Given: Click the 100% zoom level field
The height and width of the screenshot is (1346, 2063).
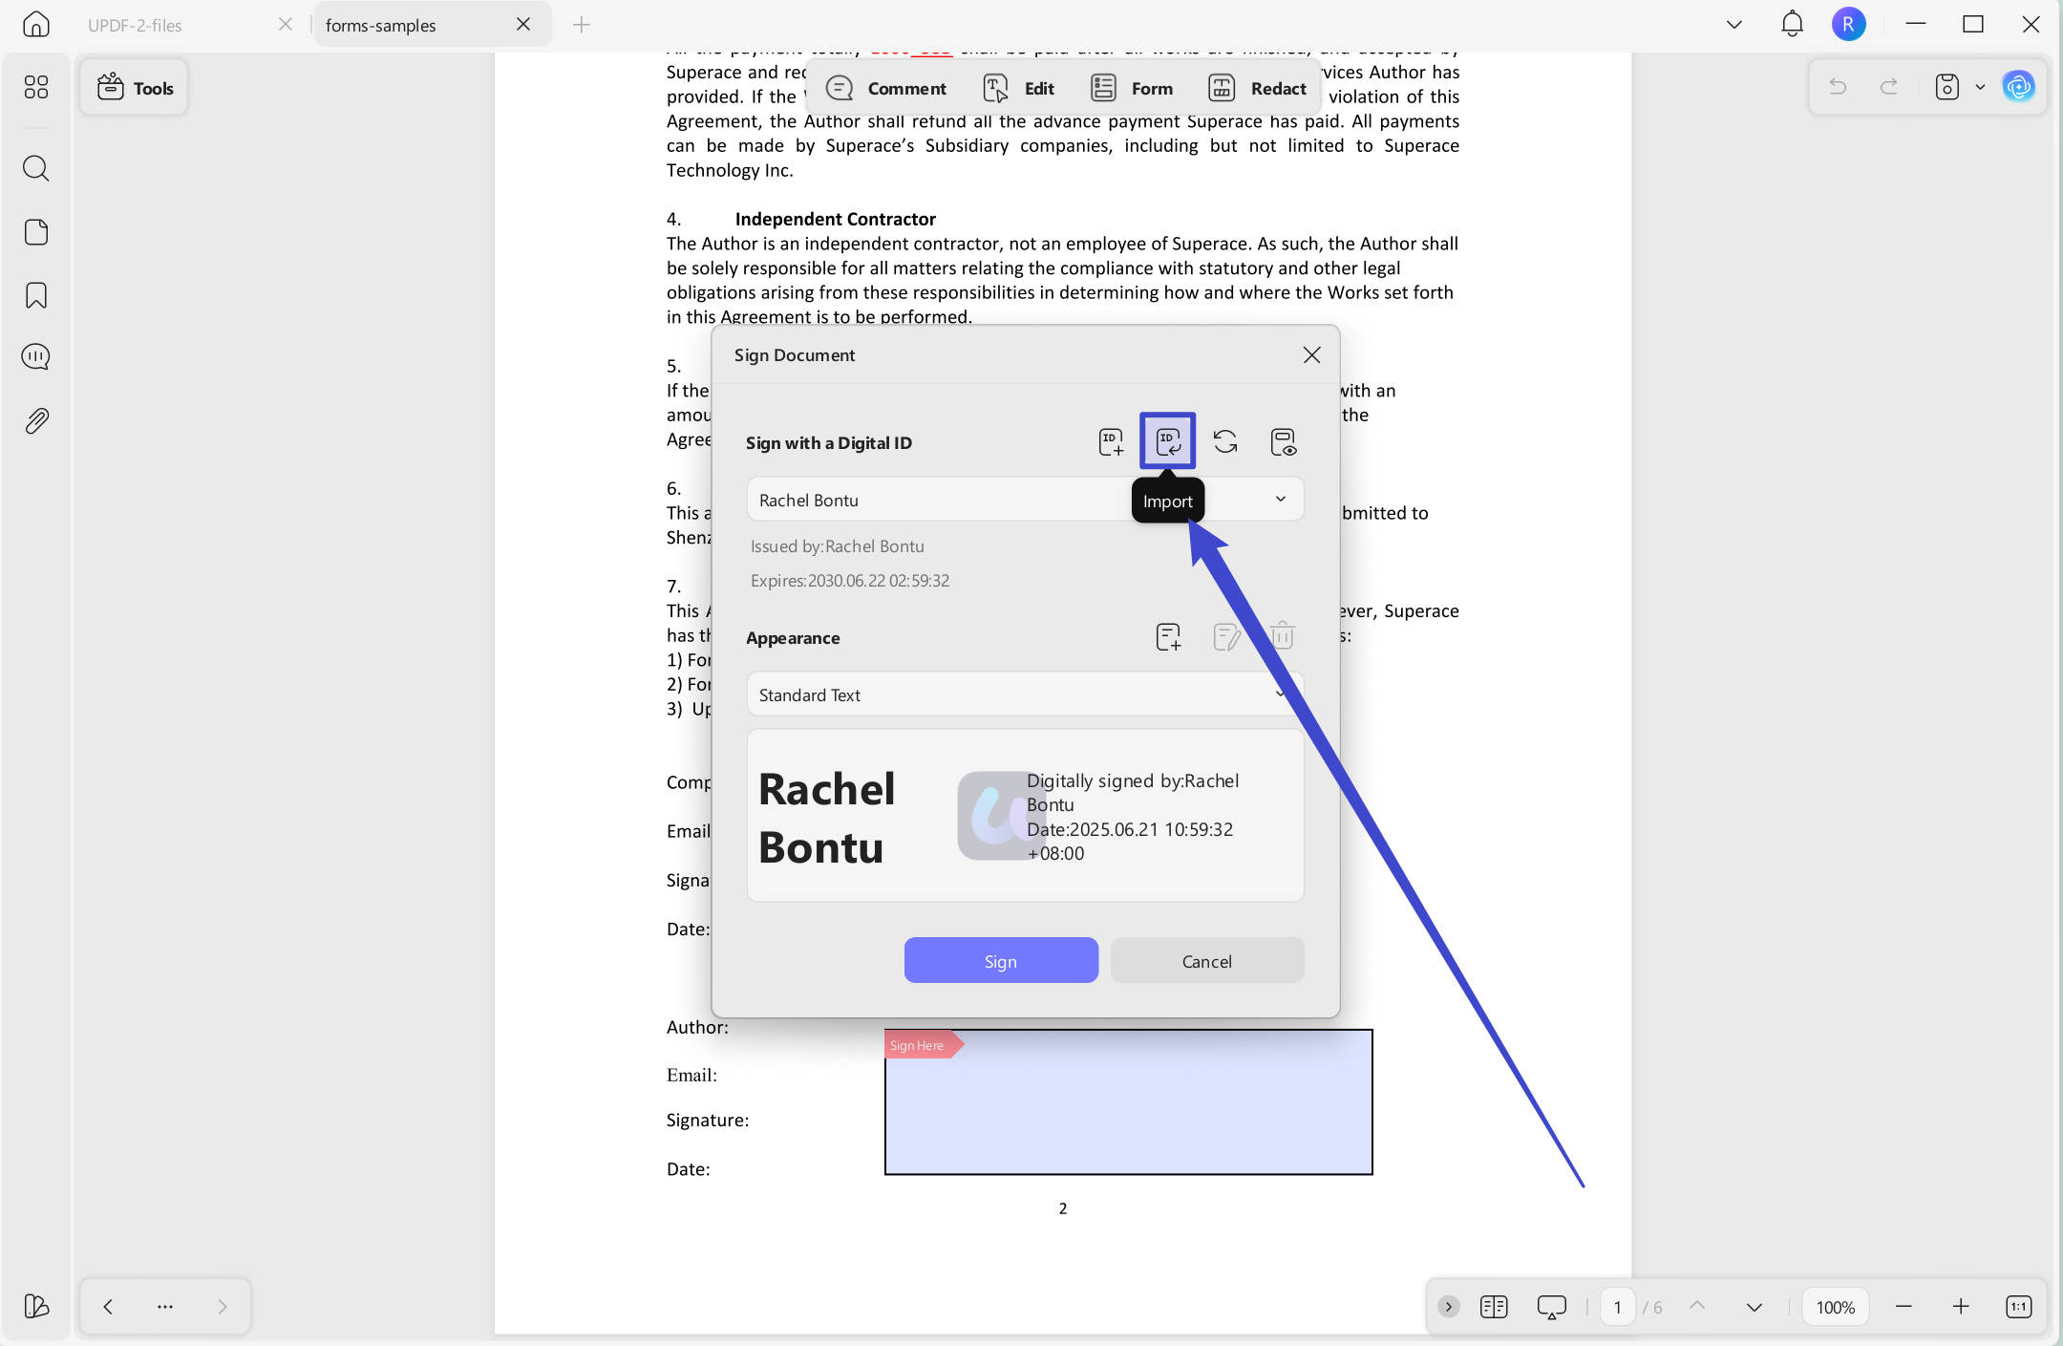Looking at the screenshot, I should coord(1835,1306).
